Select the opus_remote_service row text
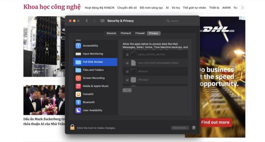Screen dimensions: 265x142 pos(151,55)
